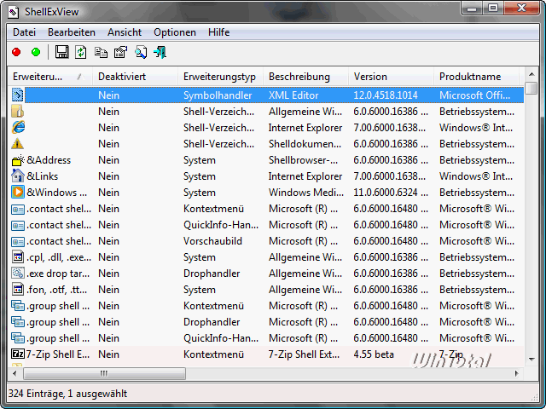The width and height of the screenshot is (546, 409).
Task: Open the Ansicht menu
Action: (125, 32)
